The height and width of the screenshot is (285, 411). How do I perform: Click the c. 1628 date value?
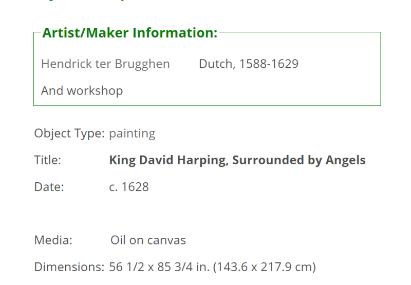(129, 187)
